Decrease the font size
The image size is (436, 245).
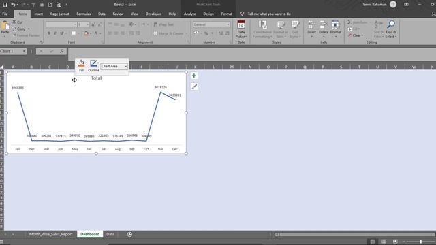(x=99, y=24)
